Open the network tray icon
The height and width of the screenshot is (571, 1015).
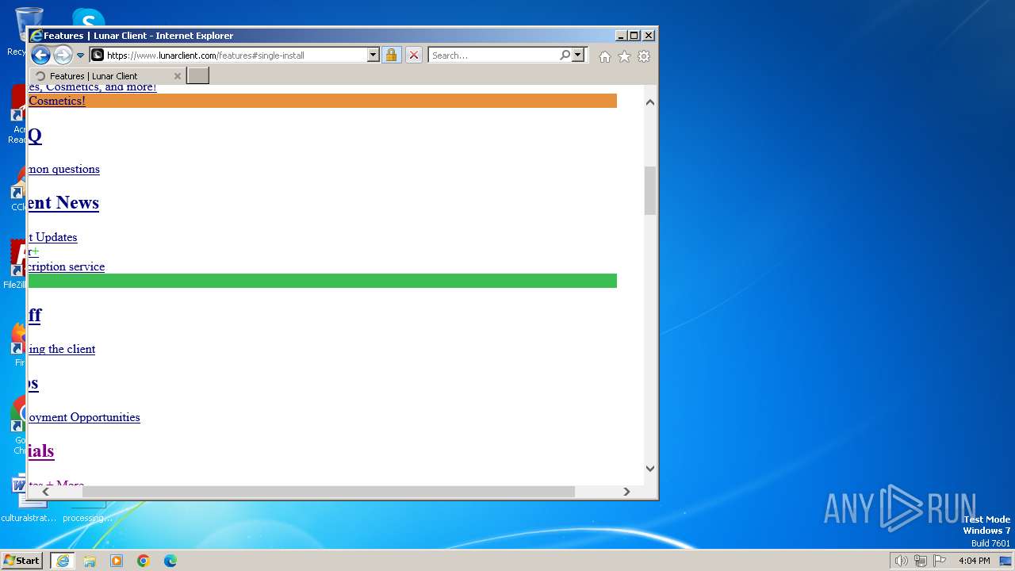[921, 561]
